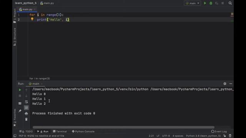Click the learn_python_5 project breadcrumb
246x138 pixels.
[x=26, y=3]
